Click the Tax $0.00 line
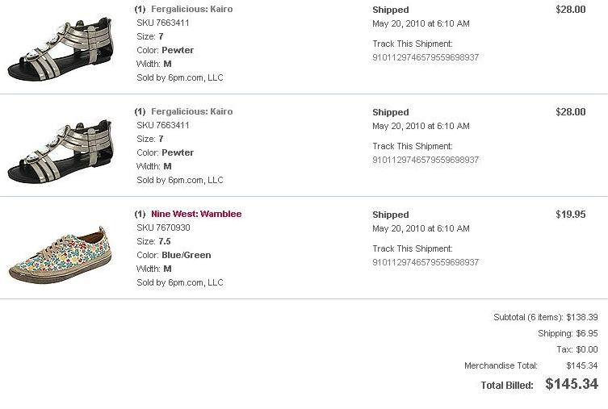Screen dimensions: 608x409 pos(578,350)
